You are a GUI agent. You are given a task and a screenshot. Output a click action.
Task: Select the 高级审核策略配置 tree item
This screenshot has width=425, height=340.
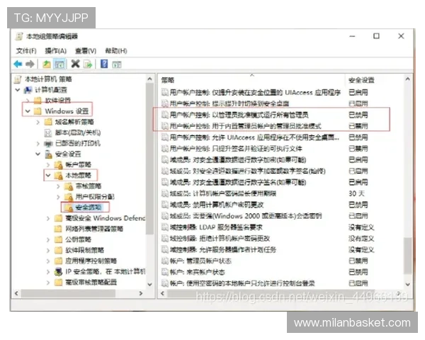91,282
